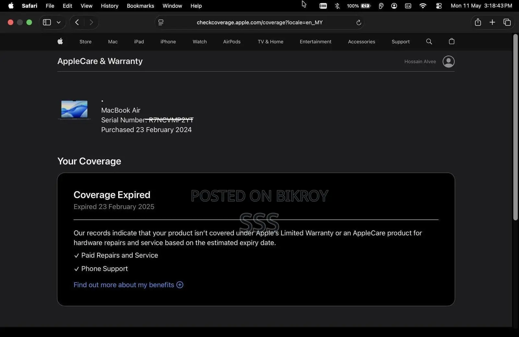Open Bluetooth status in menu bar
Screen dimensions: 519x337
(x=337, y=6)
